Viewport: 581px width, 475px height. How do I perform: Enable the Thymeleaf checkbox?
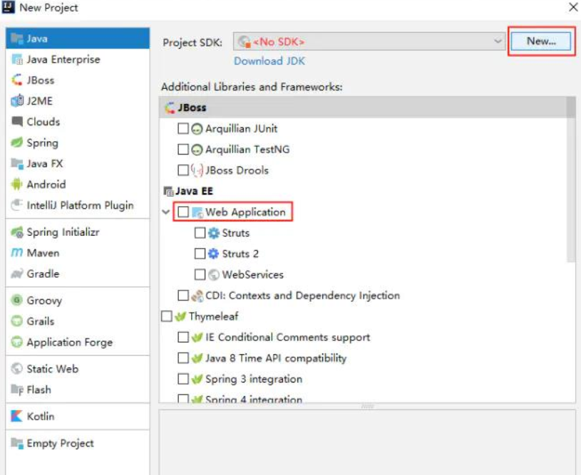coord(167,316)
